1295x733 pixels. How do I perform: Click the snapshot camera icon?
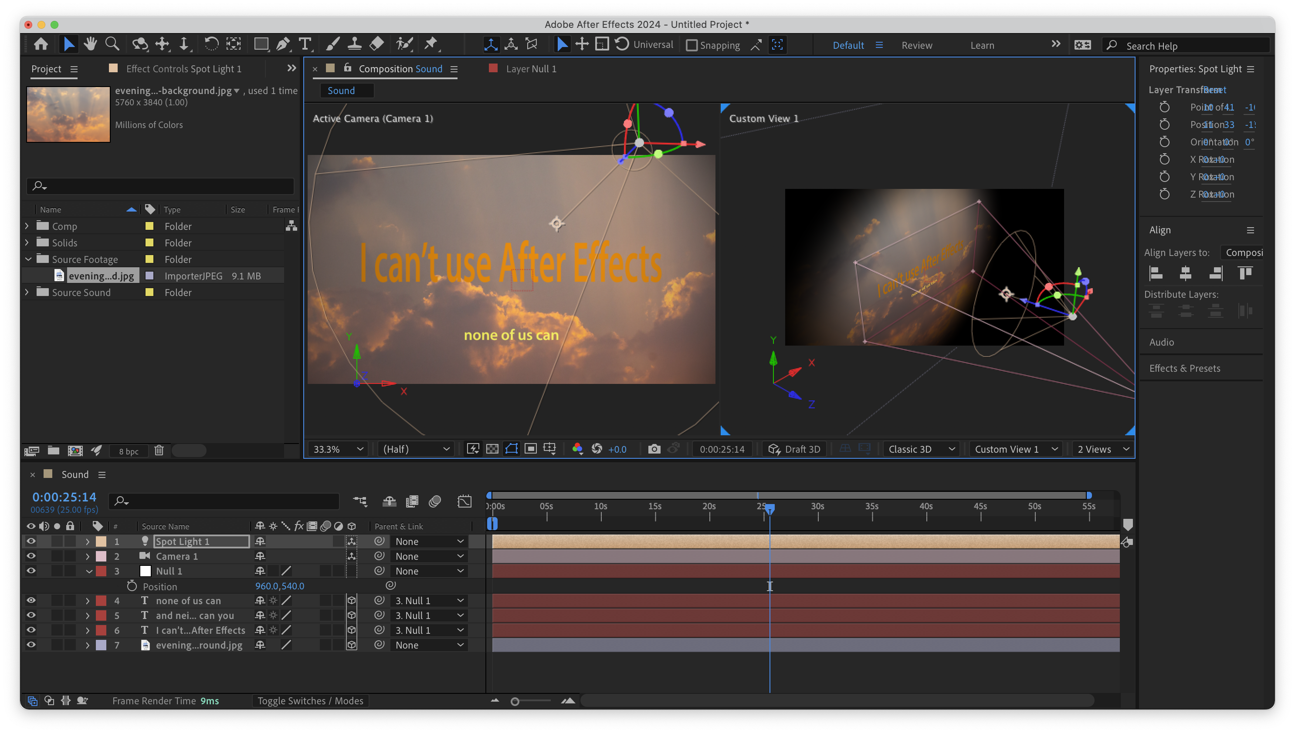654,449
